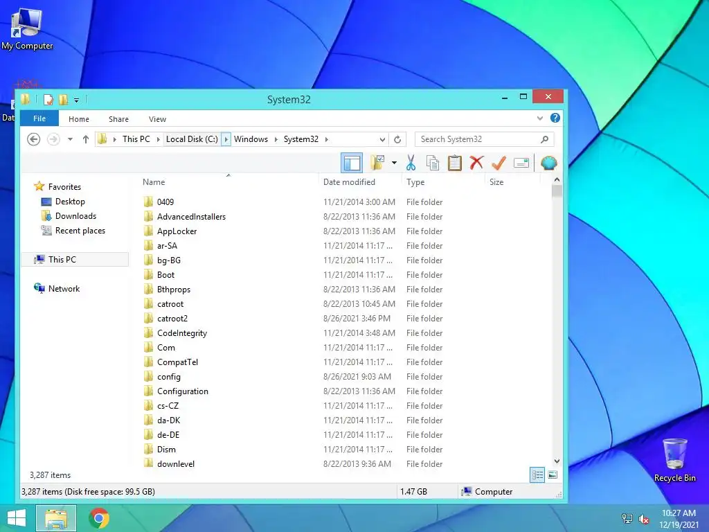Open Downloads in the navigation pane

point(75,216)
